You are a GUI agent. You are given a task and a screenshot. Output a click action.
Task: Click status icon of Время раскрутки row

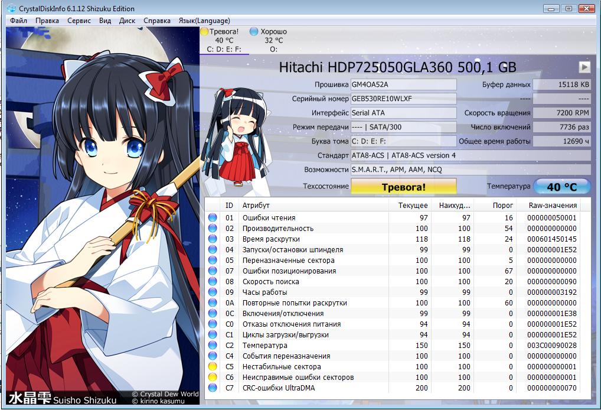coord(213,239)
